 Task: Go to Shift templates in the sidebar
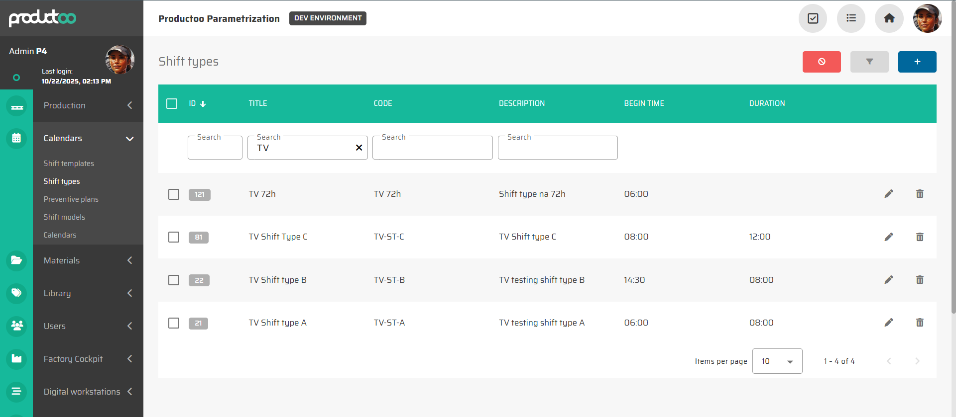69,164
